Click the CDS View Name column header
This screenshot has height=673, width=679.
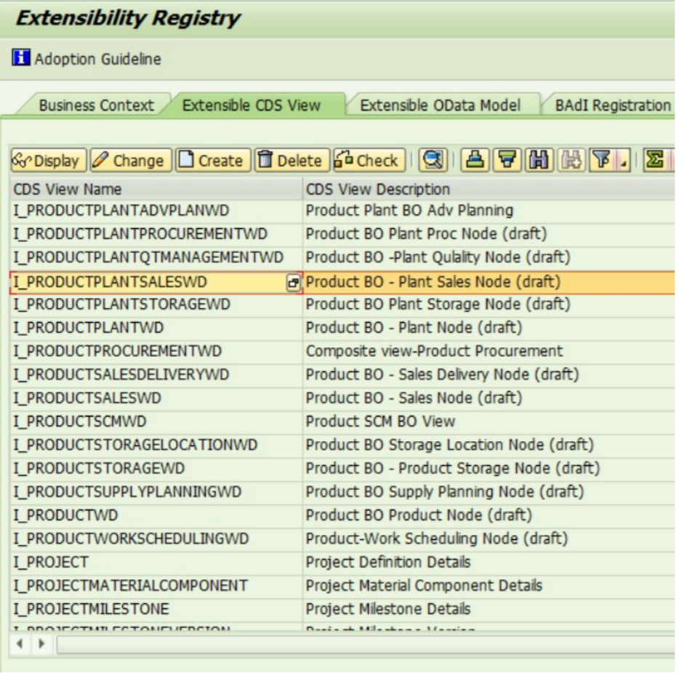[x=156, y=189]
